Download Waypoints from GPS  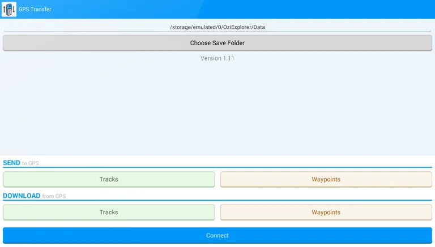(326, 213)
